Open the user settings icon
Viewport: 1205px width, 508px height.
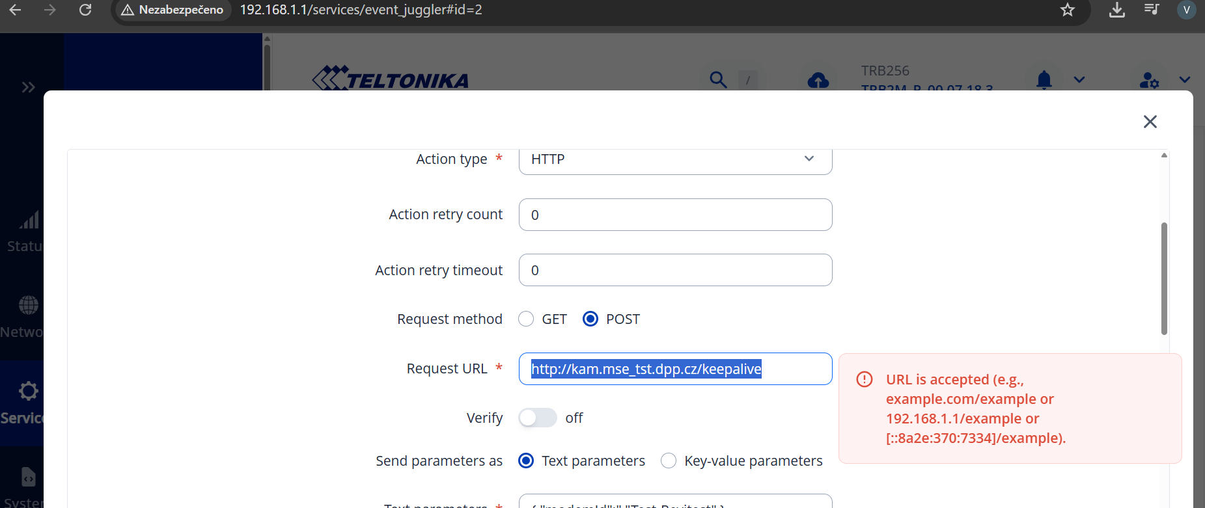tap(1149, 80)
